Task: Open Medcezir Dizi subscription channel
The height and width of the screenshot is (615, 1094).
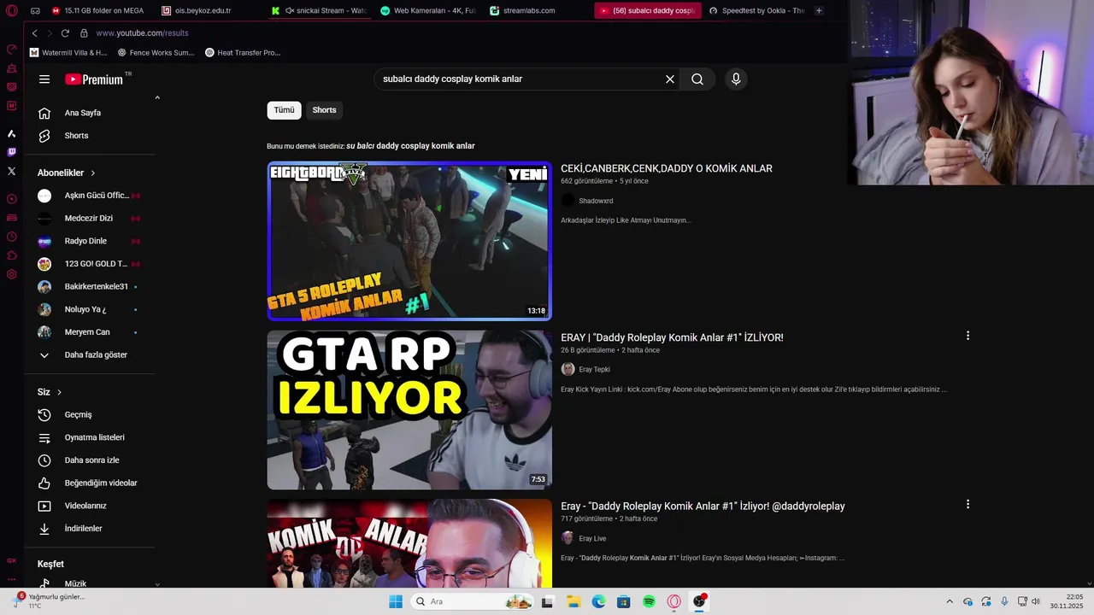Action: coord(90,219)
